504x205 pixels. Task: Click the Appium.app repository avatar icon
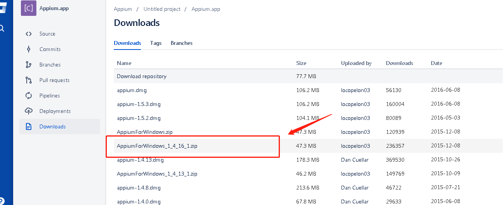[29, 8]
